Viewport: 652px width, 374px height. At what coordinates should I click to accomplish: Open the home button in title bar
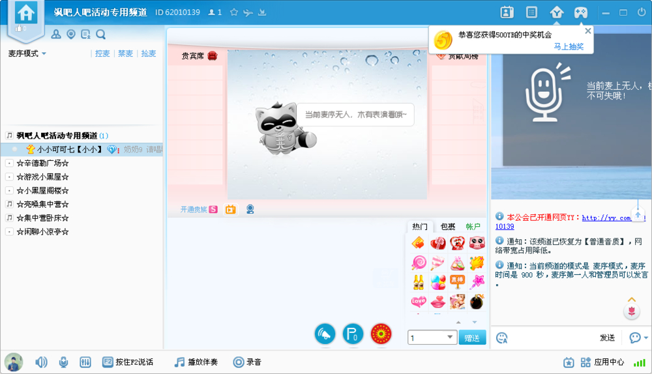pyautogui.click(x=26, y=13)
